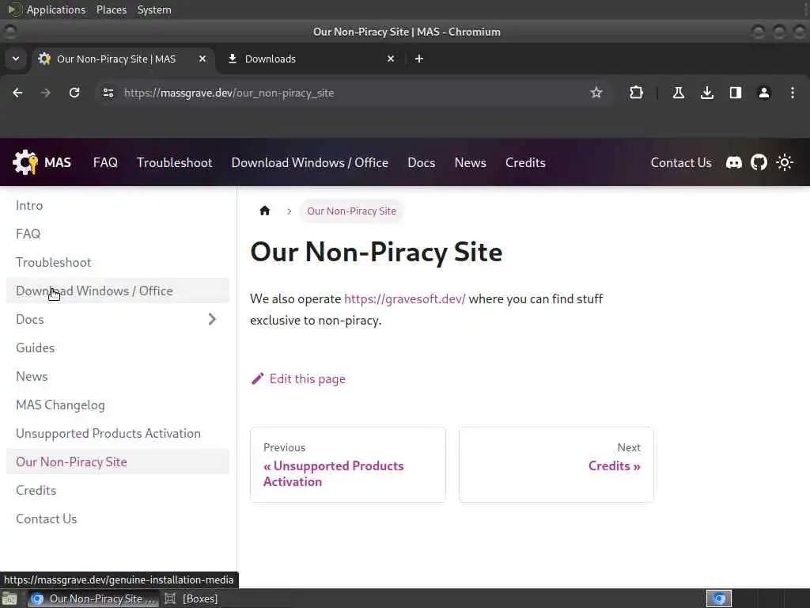This screenshot has width=810, height=608.
Task: Open Docs in the top navbar
Action: point(422,163)
